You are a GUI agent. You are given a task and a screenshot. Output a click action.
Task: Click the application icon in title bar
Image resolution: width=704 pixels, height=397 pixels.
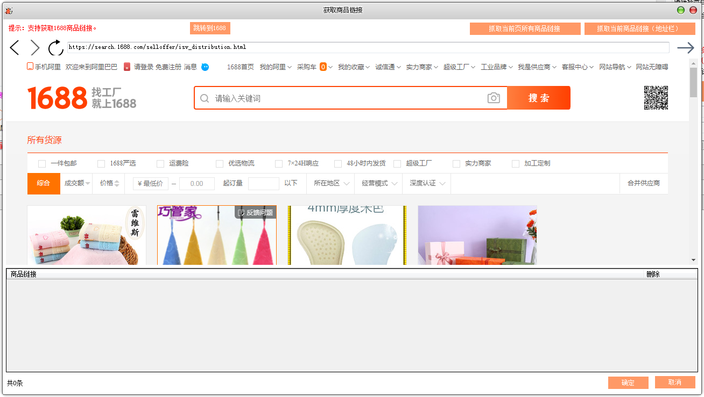tap(9, 10)
